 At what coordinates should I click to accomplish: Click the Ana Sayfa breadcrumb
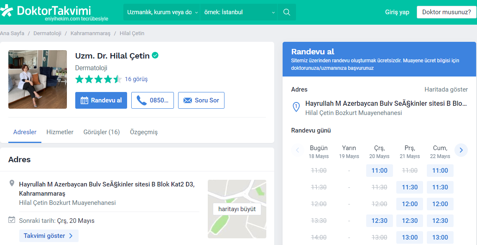tap(12, 33)
